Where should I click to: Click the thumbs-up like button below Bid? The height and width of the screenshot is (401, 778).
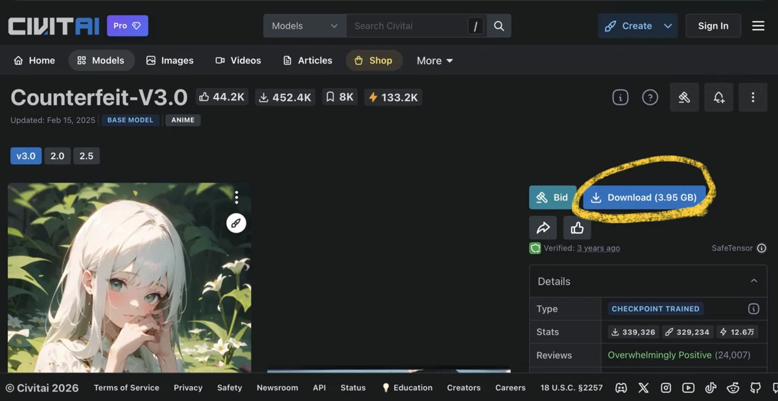coord(577,227)
